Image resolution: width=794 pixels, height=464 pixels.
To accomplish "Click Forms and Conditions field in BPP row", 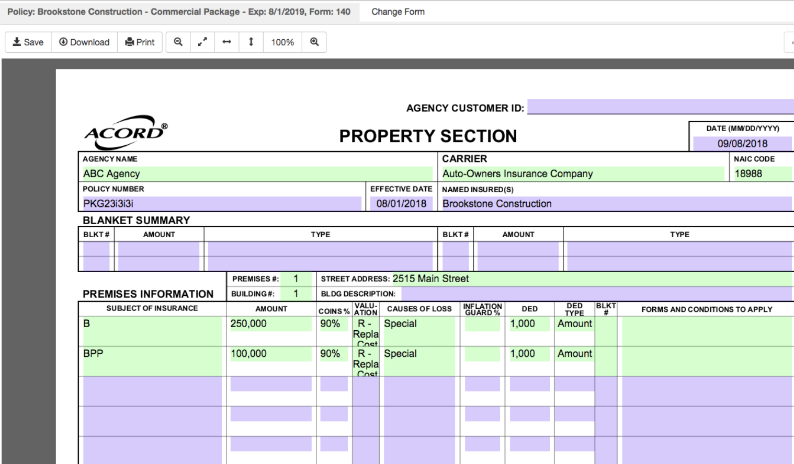I will pyautogui.click(x=707, y=361).
